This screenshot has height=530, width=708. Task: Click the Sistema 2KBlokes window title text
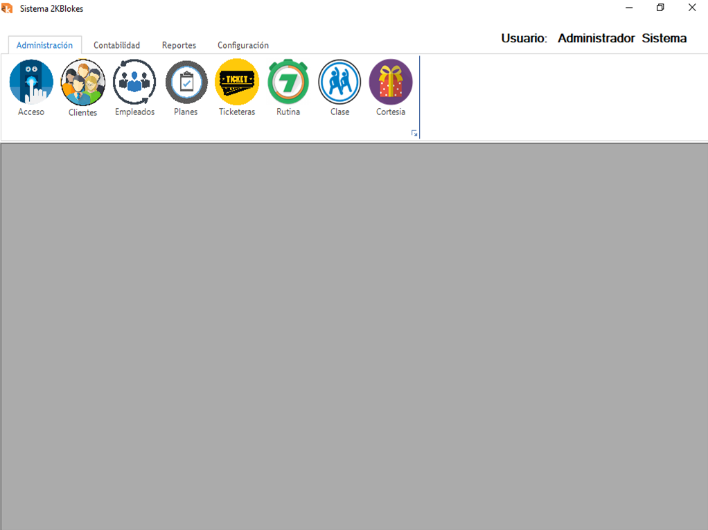pyautogui.click(x=51, y=8)
